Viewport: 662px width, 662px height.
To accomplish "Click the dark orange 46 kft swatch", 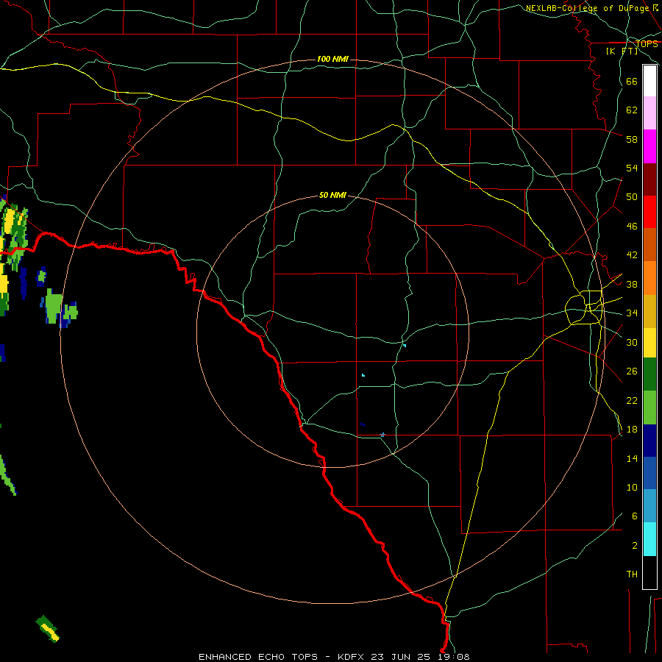I will 649,245.
